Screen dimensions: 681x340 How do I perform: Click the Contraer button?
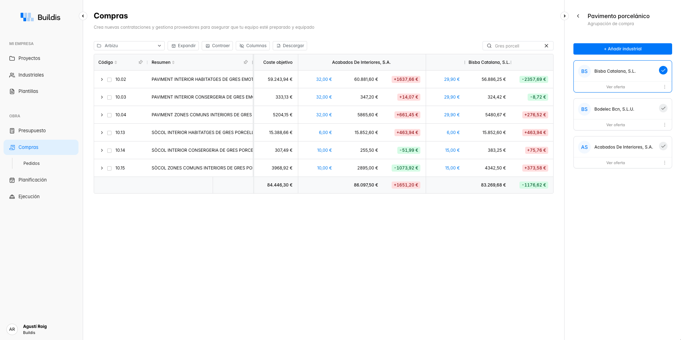pyautogui.click(x=217, y=46)
